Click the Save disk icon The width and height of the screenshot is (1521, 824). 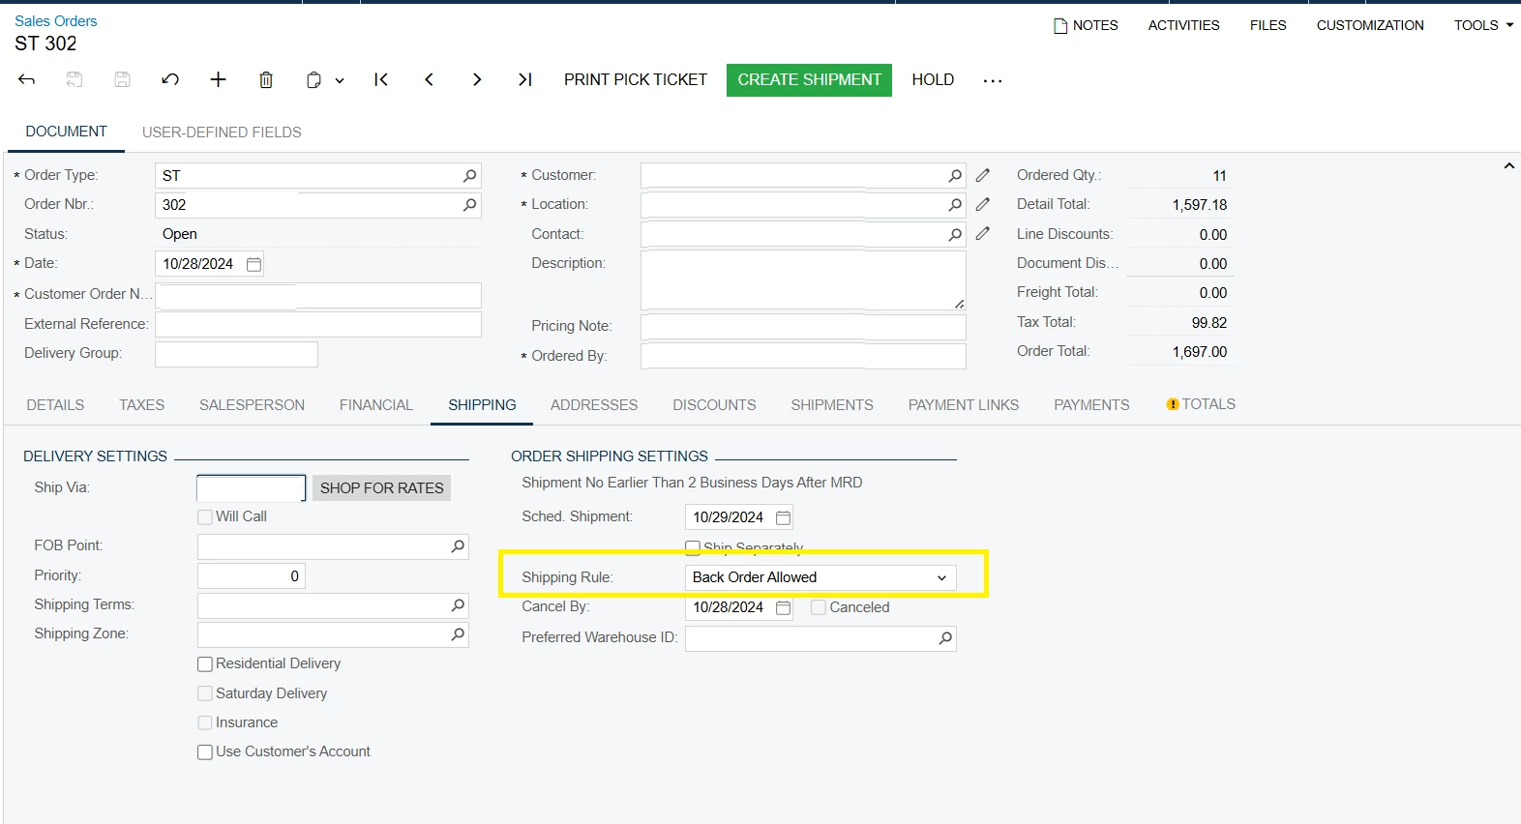tap(122, 79)
